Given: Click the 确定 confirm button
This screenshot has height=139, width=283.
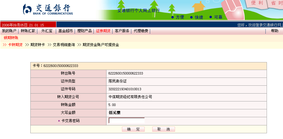Looking at the screenshot, I should [x=133, y=129].
